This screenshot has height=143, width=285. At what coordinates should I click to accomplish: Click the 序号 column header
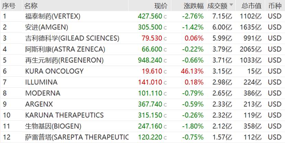coord(9,5)
